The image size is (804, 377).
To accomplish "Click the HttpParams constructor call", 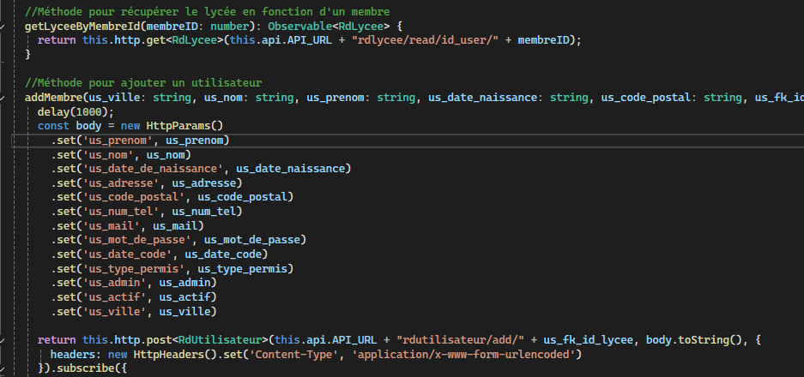I will click(184, 126).
